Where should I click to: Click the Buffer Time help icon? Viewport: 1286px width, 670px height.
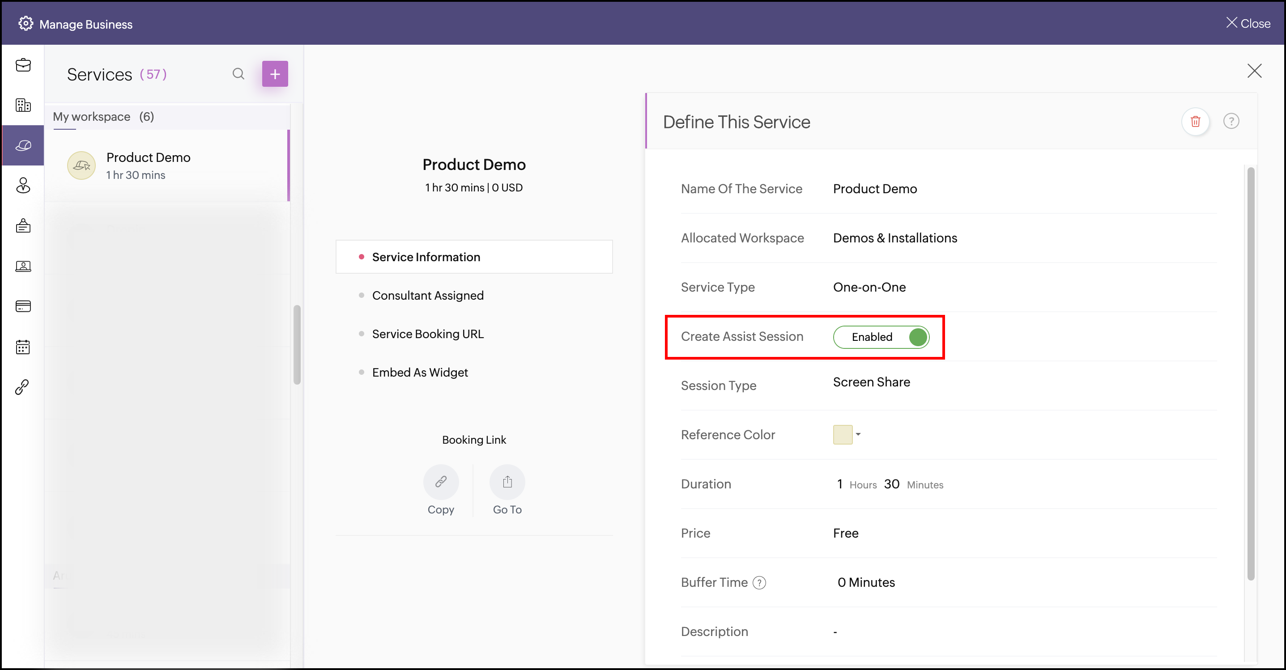pyautogui.click(x=759, y=583)
